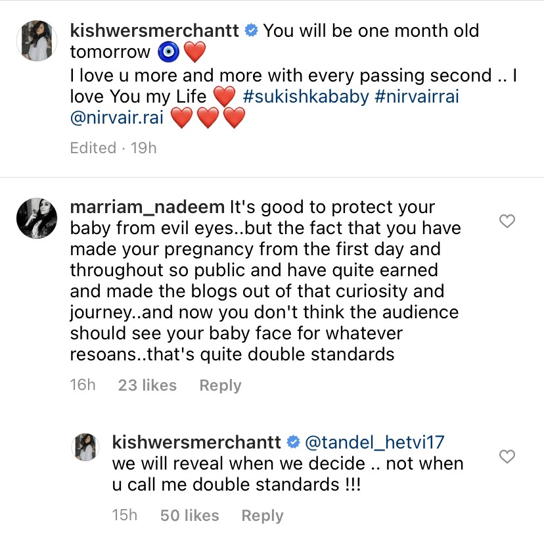Go to the @tandel_hetvi17 profile mention
The image size is (544, 536).
(377, 441)
